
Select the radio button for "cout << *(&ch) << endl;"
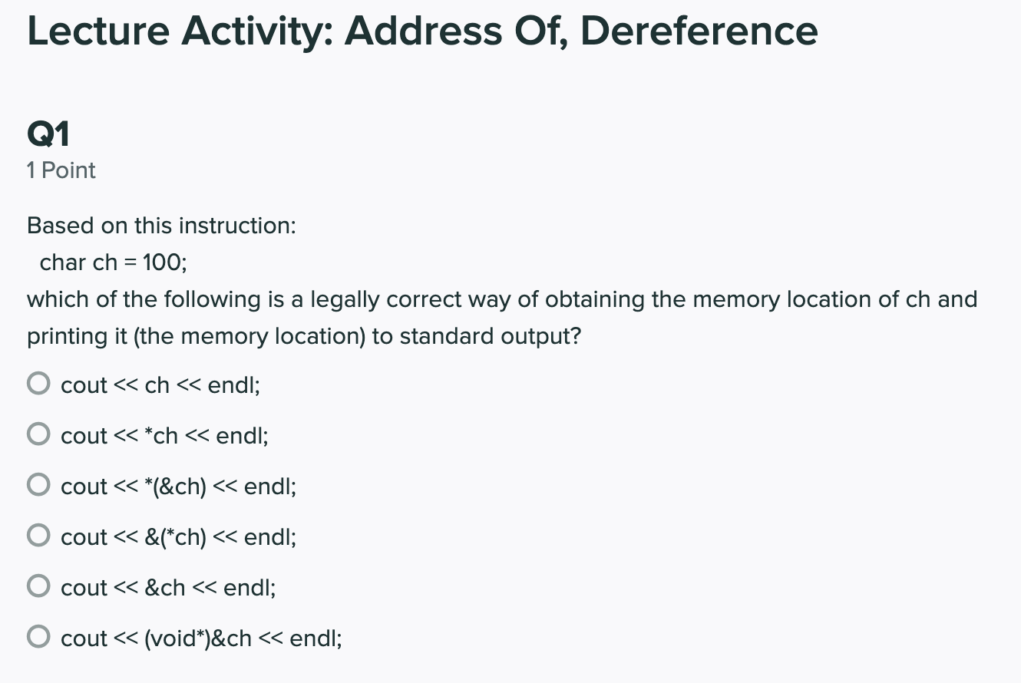tap(38, 483)
